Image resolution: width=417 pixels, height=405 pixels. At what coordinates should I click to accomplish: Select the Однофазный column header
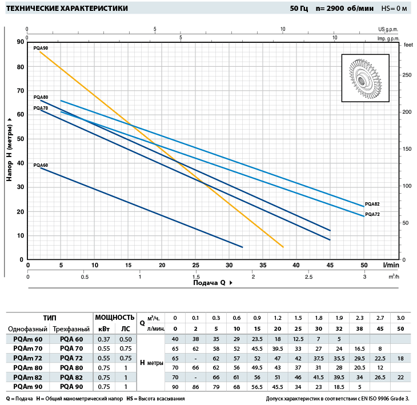point(26,329)
